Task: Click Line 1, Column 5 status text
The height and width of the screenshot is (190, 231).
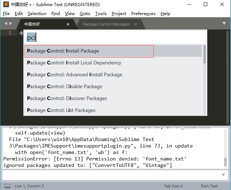Action: coord(29,186)
